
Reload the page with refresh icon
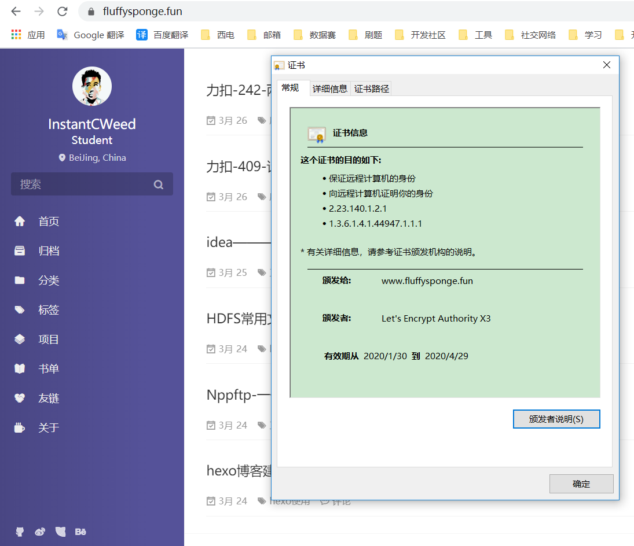[x=63, y=12]
